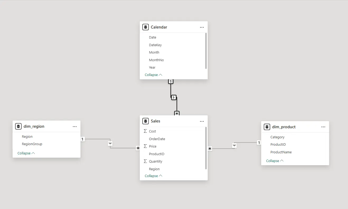Open the Sales table more options menu
This screenshot has height=209, width=348.
(202, 121)
